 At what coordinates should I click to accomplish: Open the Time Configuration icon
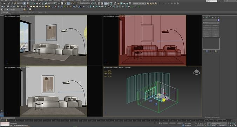click(x=205, y=125)
